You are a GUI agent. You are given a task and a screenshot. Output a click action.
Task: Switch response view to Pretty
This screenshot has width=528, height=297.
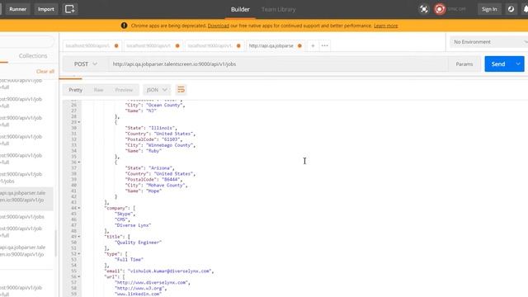coord(75,90)
